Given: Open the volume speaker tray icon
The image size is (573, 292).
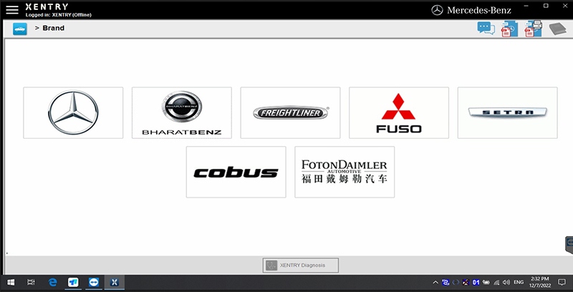Looking at the screenshot, I should pyautogui.click(x=506, y=282).
